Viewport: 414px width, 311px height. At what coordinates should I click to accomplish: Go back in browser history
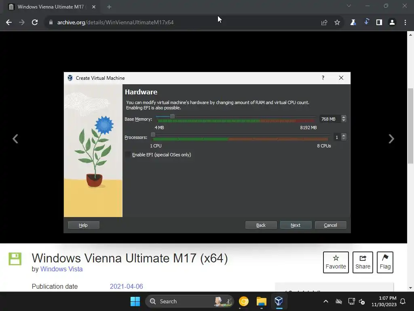click(x=9, y=23)
